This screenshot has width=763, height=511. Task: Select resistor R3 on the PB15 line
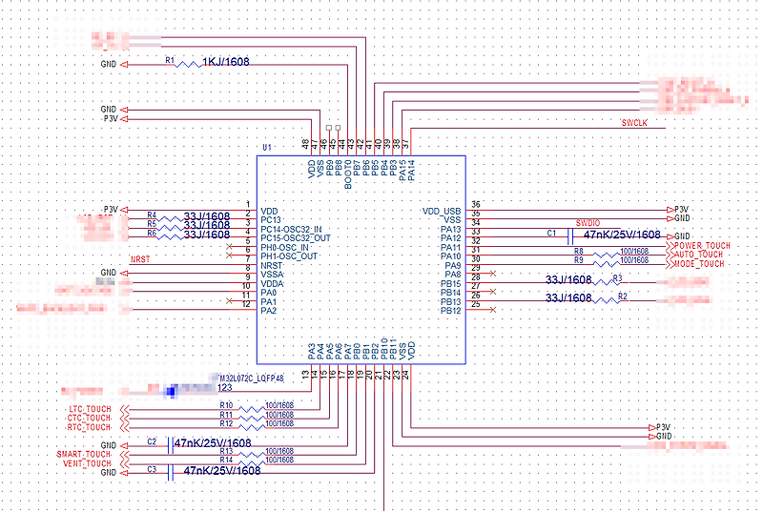point(607,282)
